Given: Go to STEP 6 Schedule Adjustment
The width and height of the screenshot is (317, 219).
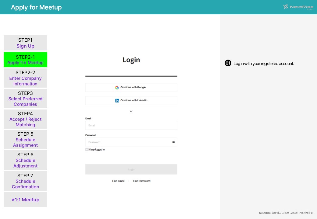Looking at the screenshot, I should pos(26,160).
